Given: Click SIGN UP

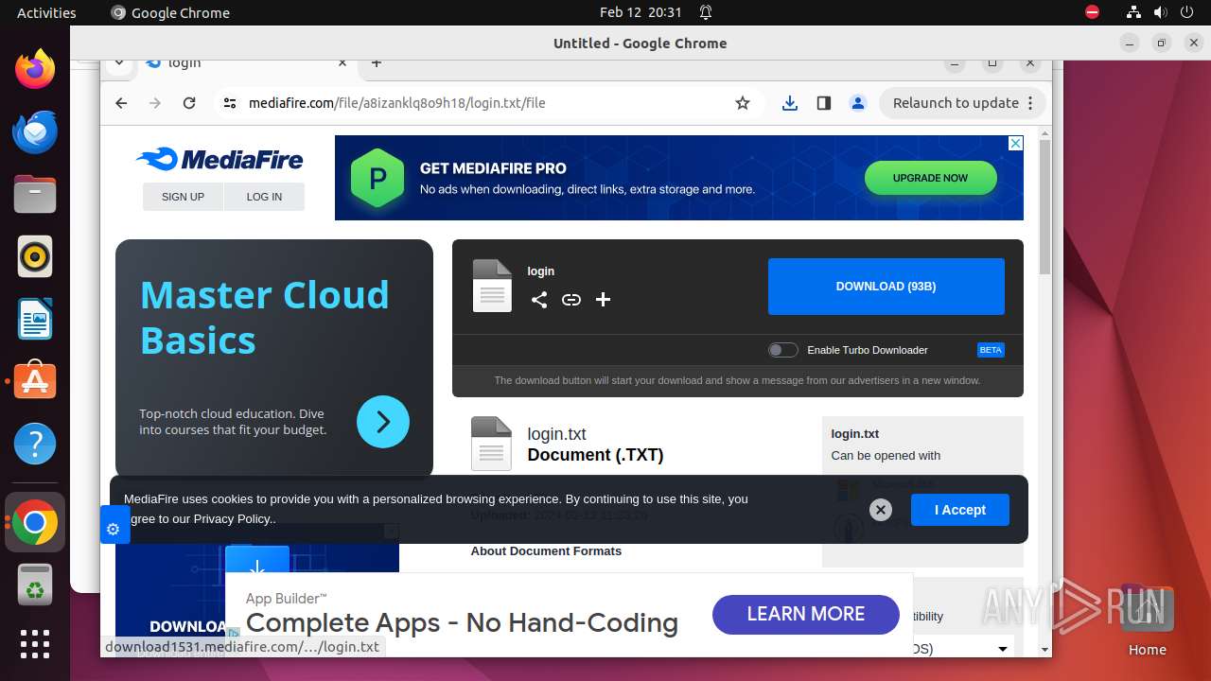Looking at the screenshot, I should 183,197.
